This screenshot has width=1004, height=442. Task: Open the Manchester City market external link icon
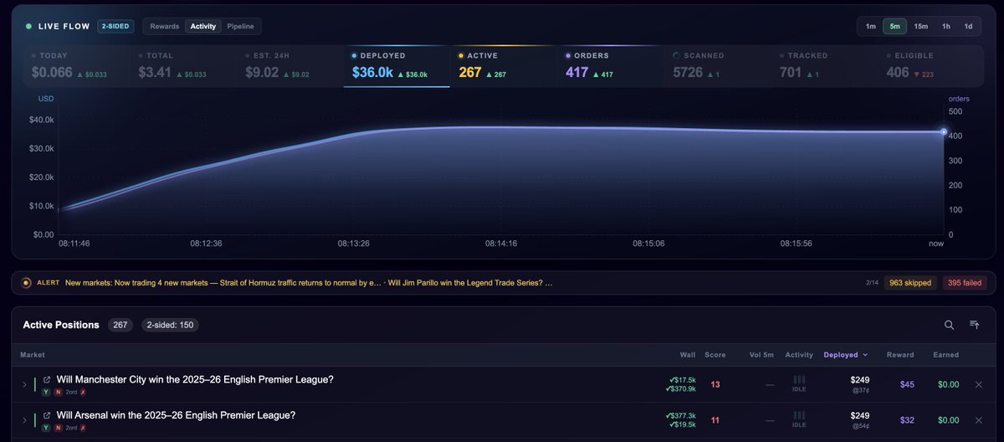coord(47,380)
